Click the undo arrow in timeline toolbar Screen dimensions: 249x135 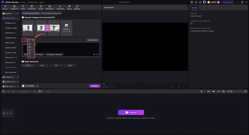click(x=3, y=91)
